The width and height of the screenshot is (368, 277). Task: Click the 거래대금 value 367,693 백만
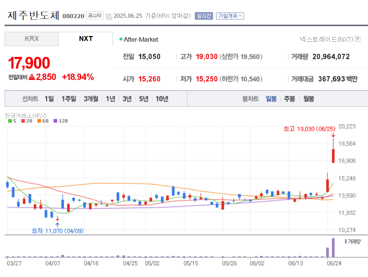[x=338, y=79]
